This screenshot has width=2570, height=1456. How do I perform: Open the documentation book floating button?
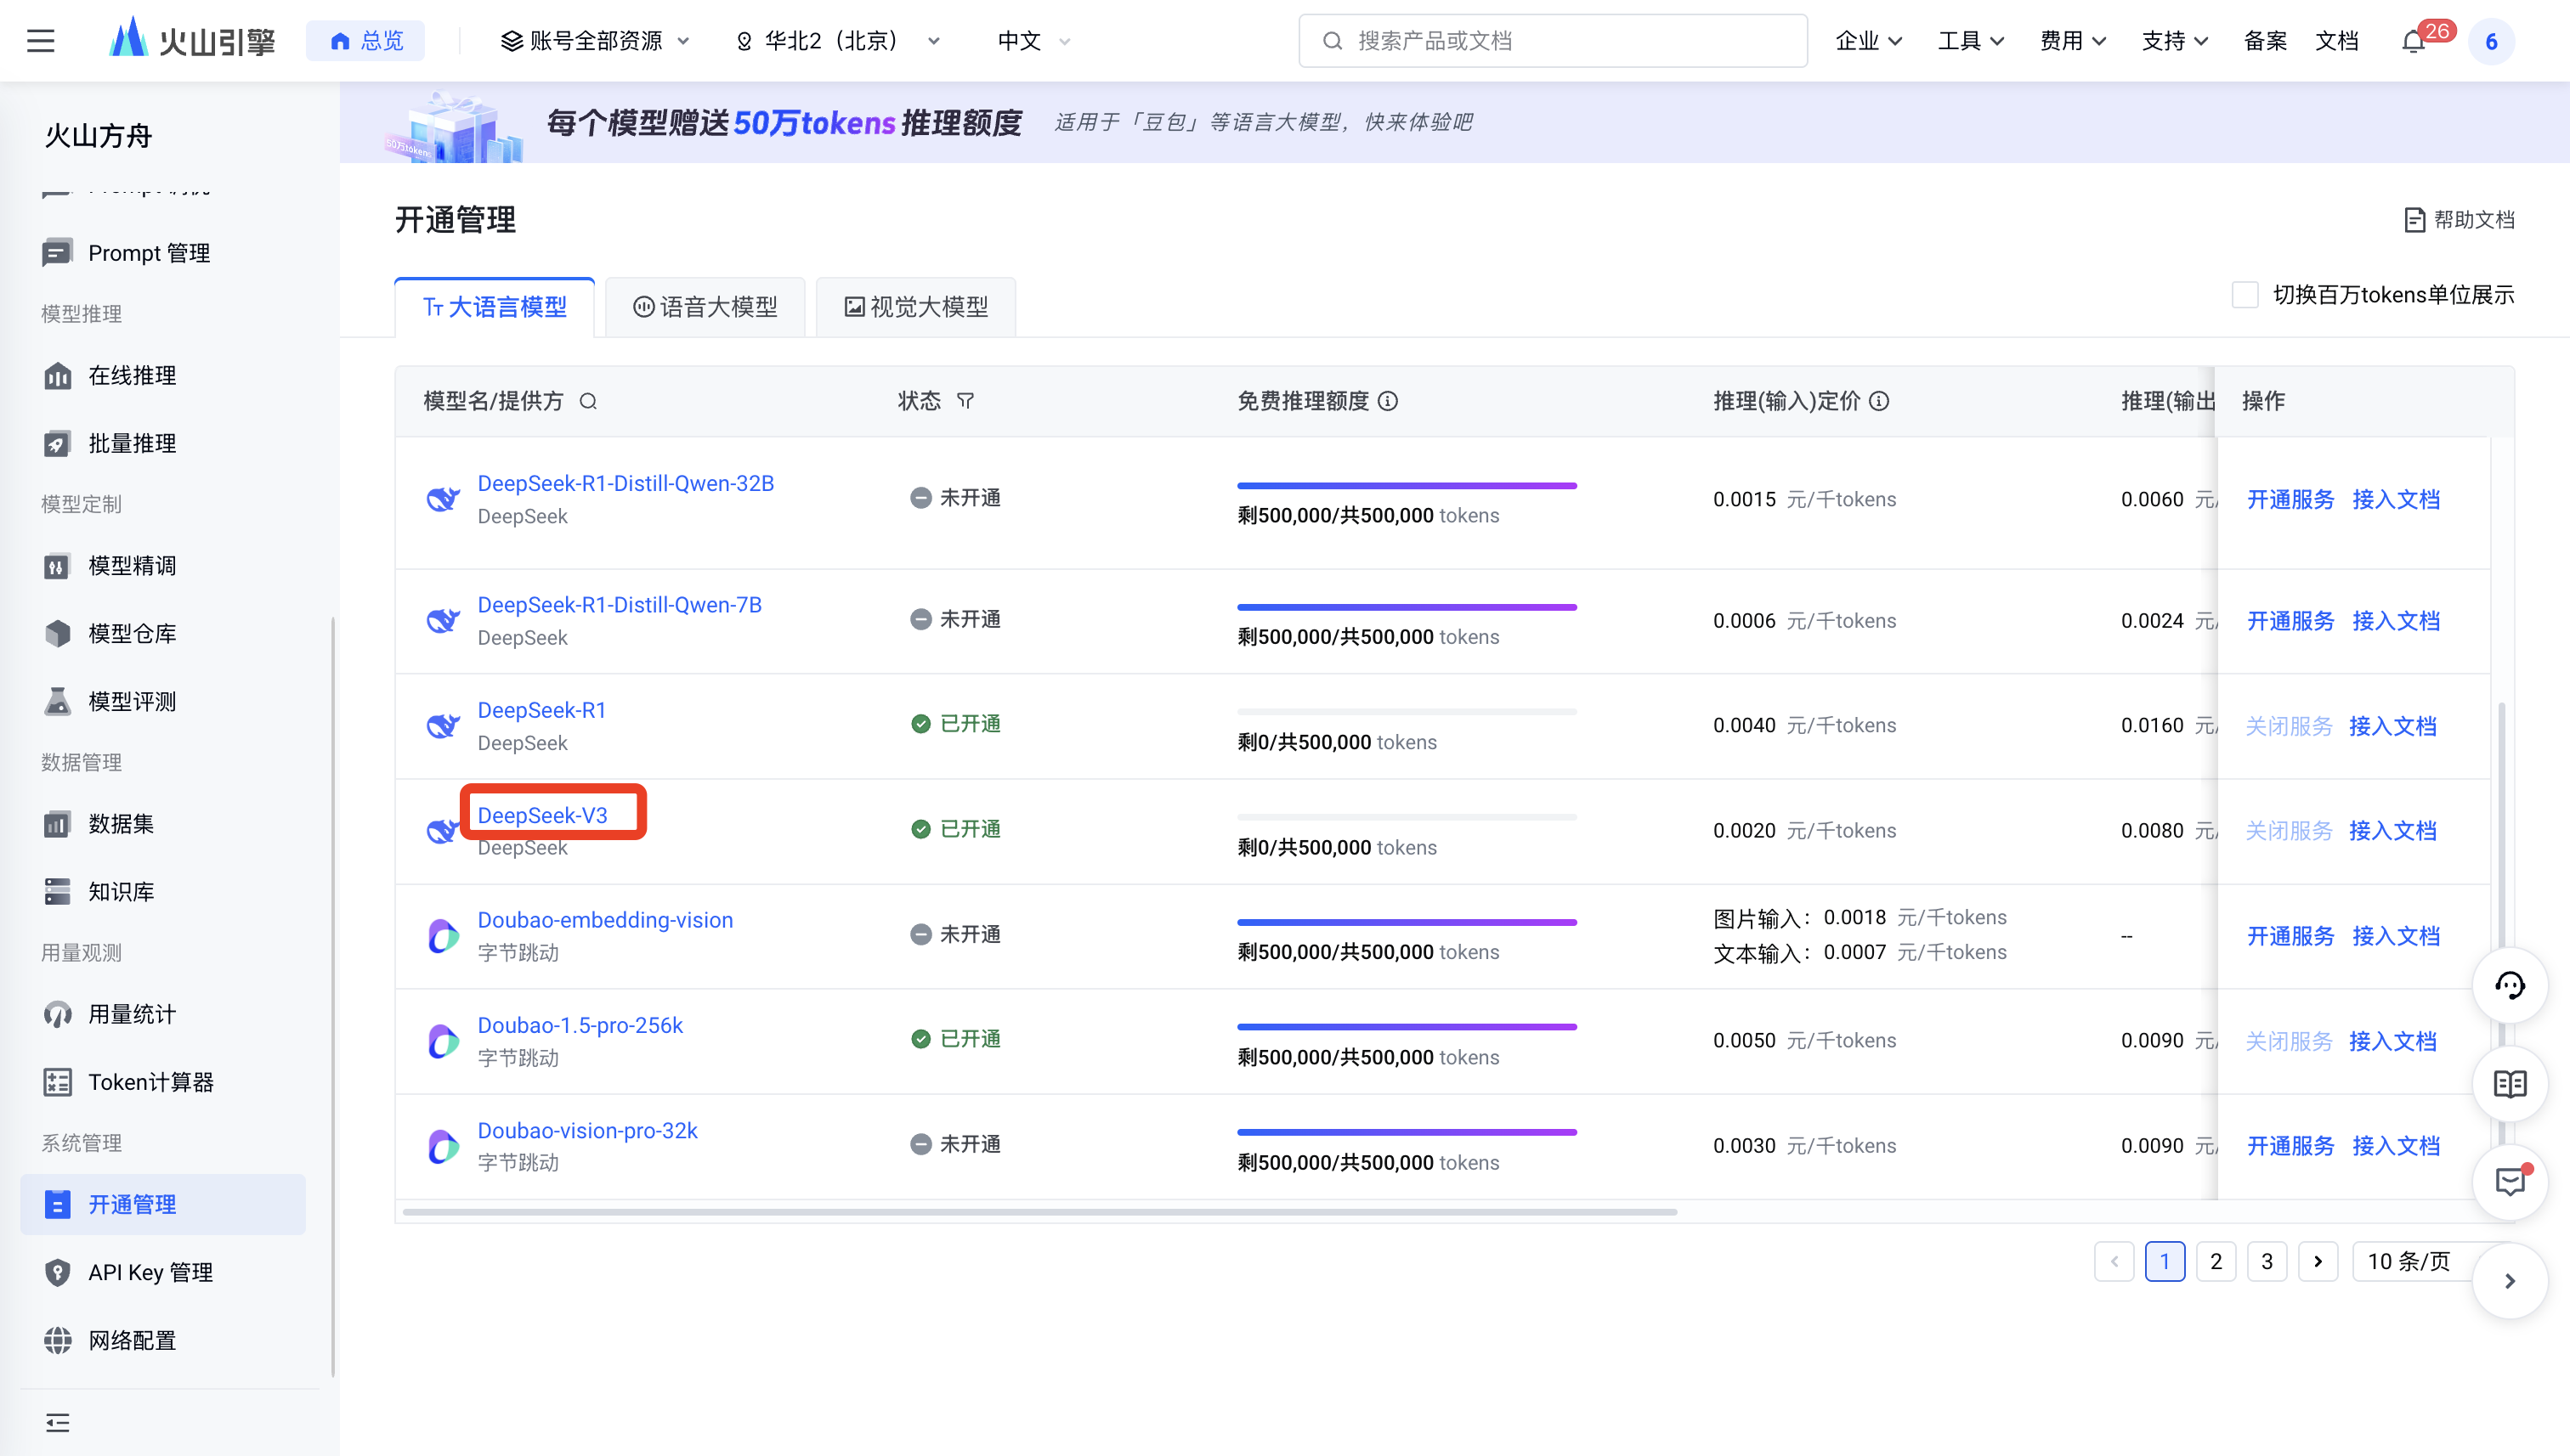[2509, 1083]
